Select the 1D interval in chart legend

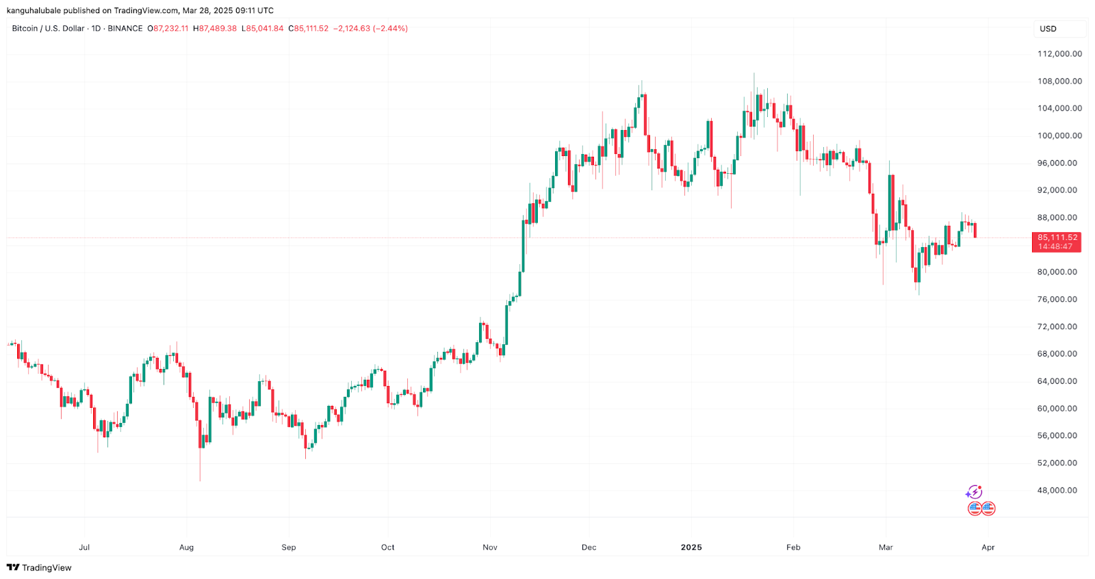[x=96, y=29]
